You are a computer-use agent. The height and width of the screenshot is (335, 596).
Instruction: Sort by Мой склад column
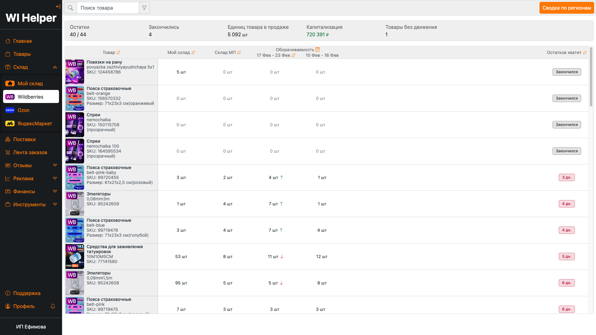point(193,53)
